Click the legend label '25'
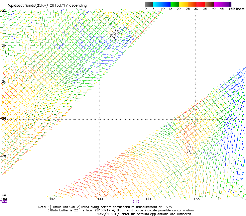 point(188,9)
